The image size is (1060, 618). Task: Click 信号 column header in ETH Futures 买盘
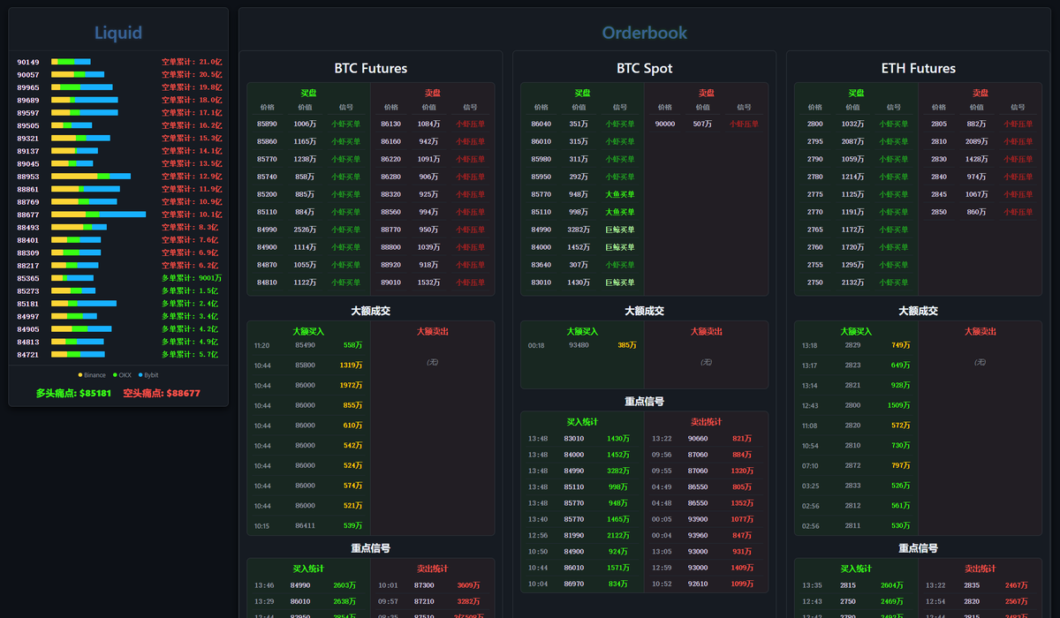tap(894, 107)
